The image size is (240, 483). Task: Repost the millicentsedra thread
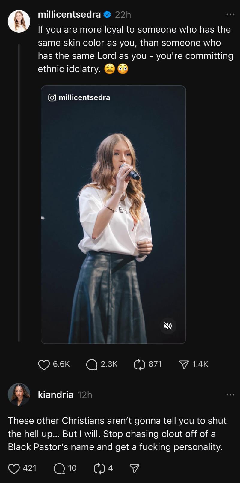coord(139,365)
